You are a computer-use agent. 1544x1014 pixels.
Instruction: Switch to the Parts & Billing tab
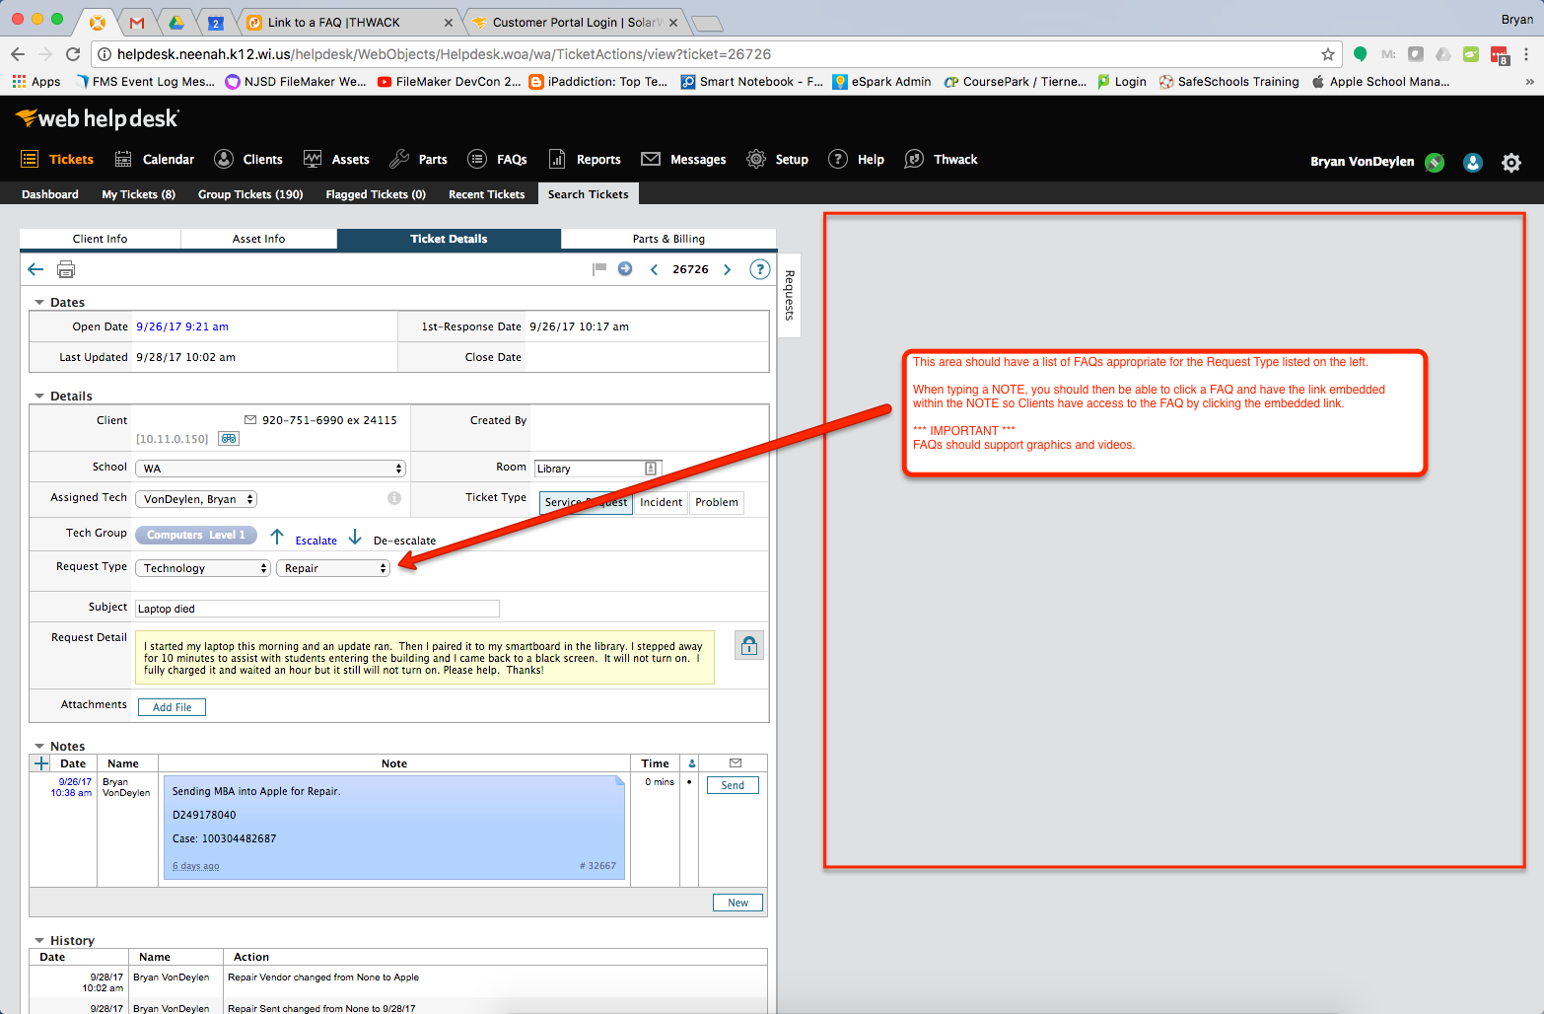coord(668,239)
